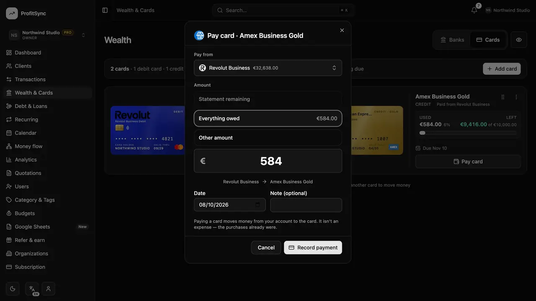536x301 pixels.
Task: Navigate to Debt & Loans
Action: pos(48,106)
